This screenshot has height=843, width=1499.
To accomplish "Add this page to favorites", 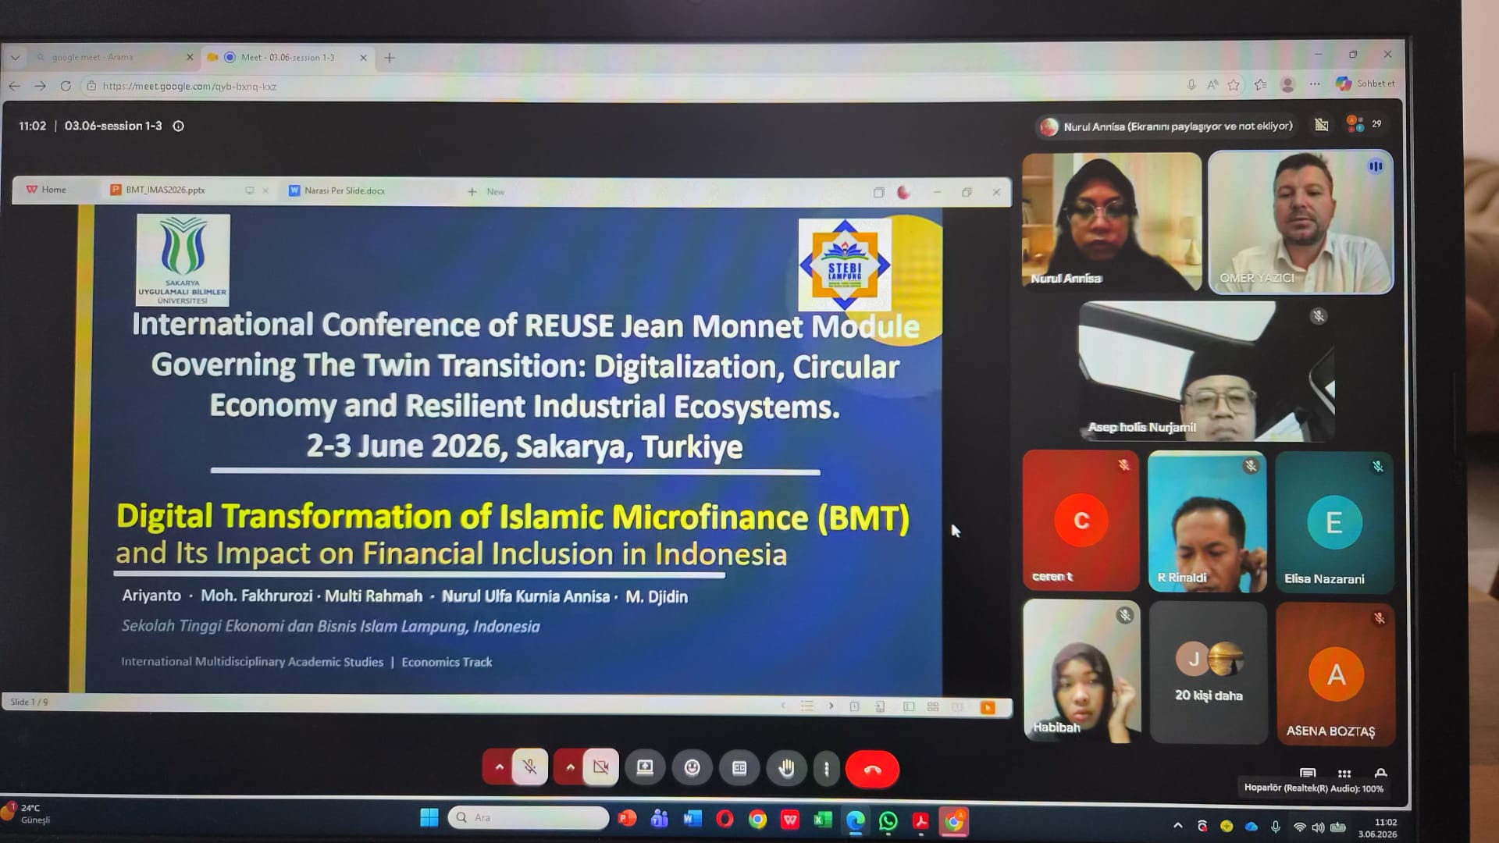I will pos(1234,85).
